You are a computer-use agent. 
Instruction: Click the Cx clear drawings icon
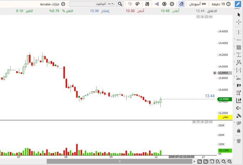tap(239, 108)
